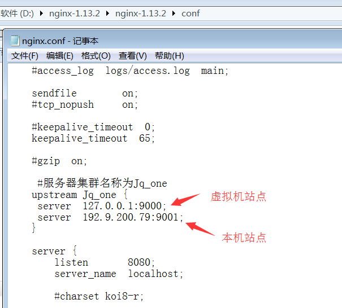Click the 'server 127.0.0.1:9000;' line
Image resolution: width=342 pixels, height=308 pixels.
pyautogui.click(x=102, y=206)
